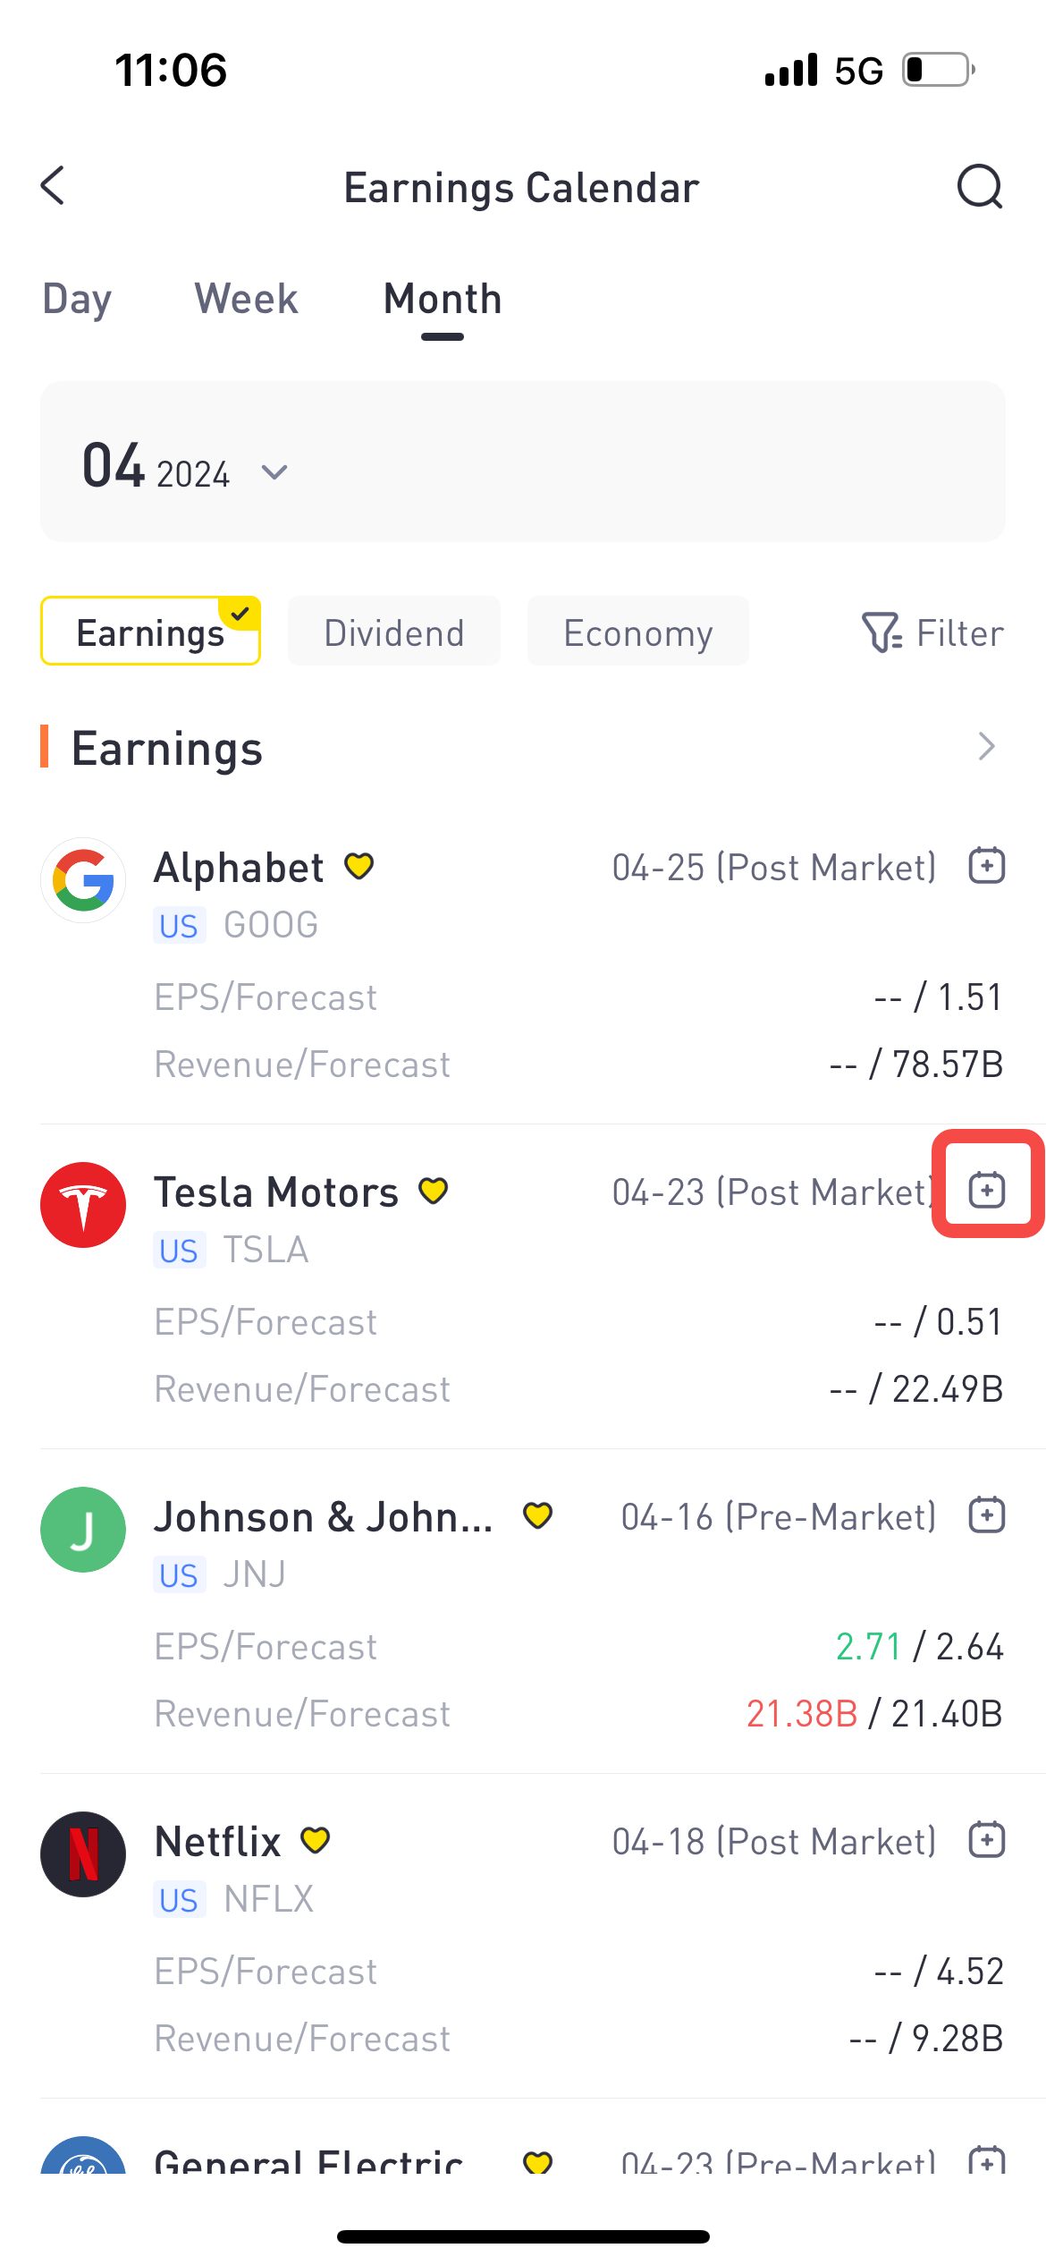Tap the Google Alphabet logo
1046x2265 pixels.
tap(83, 880)
